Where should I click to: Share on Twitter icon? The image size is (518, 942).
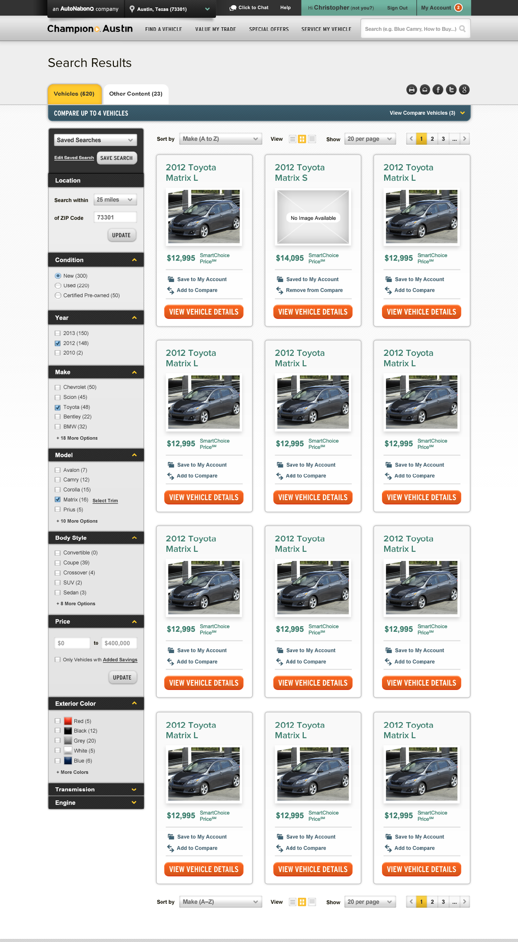[x=452, y=90]
